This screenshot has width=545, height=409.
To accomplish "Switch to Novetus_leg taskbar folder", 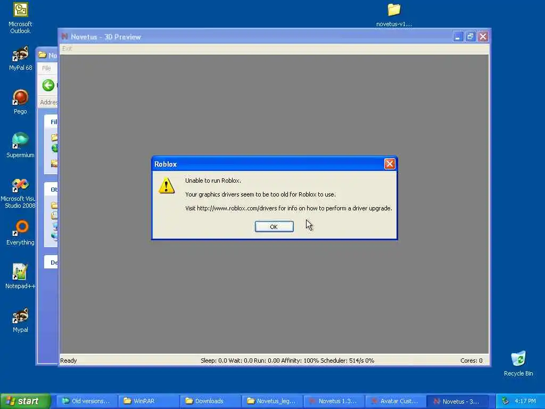I will [272, 401].
